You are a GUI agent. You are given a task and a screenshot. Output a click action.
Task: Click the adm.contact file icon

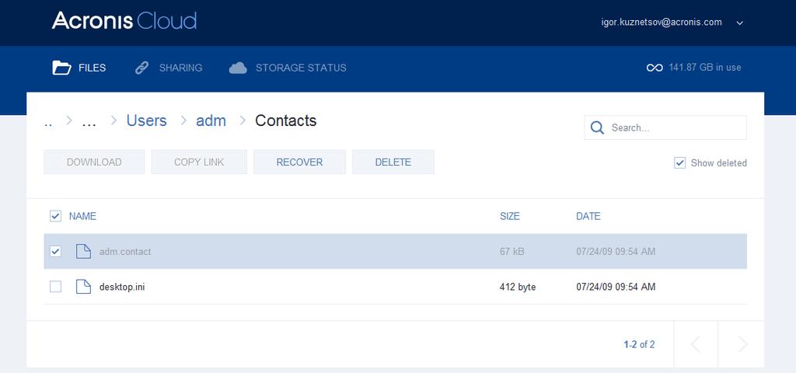coord(83,251)
